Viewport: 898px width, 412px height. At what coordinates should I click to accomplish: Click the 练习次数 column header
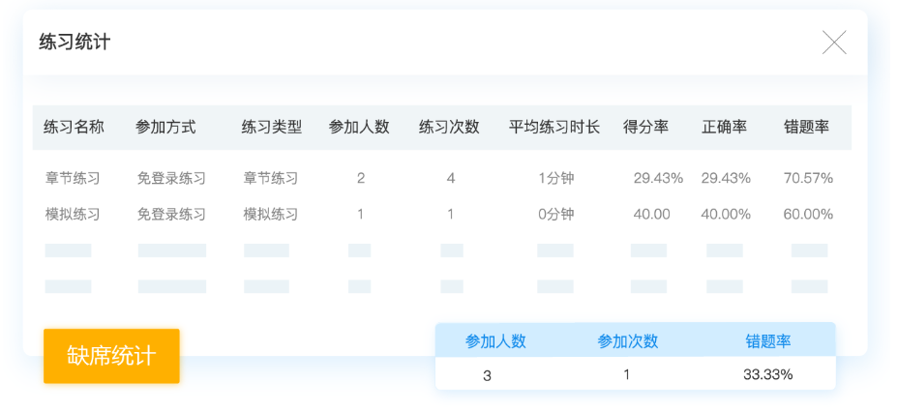tap(449, 127)
